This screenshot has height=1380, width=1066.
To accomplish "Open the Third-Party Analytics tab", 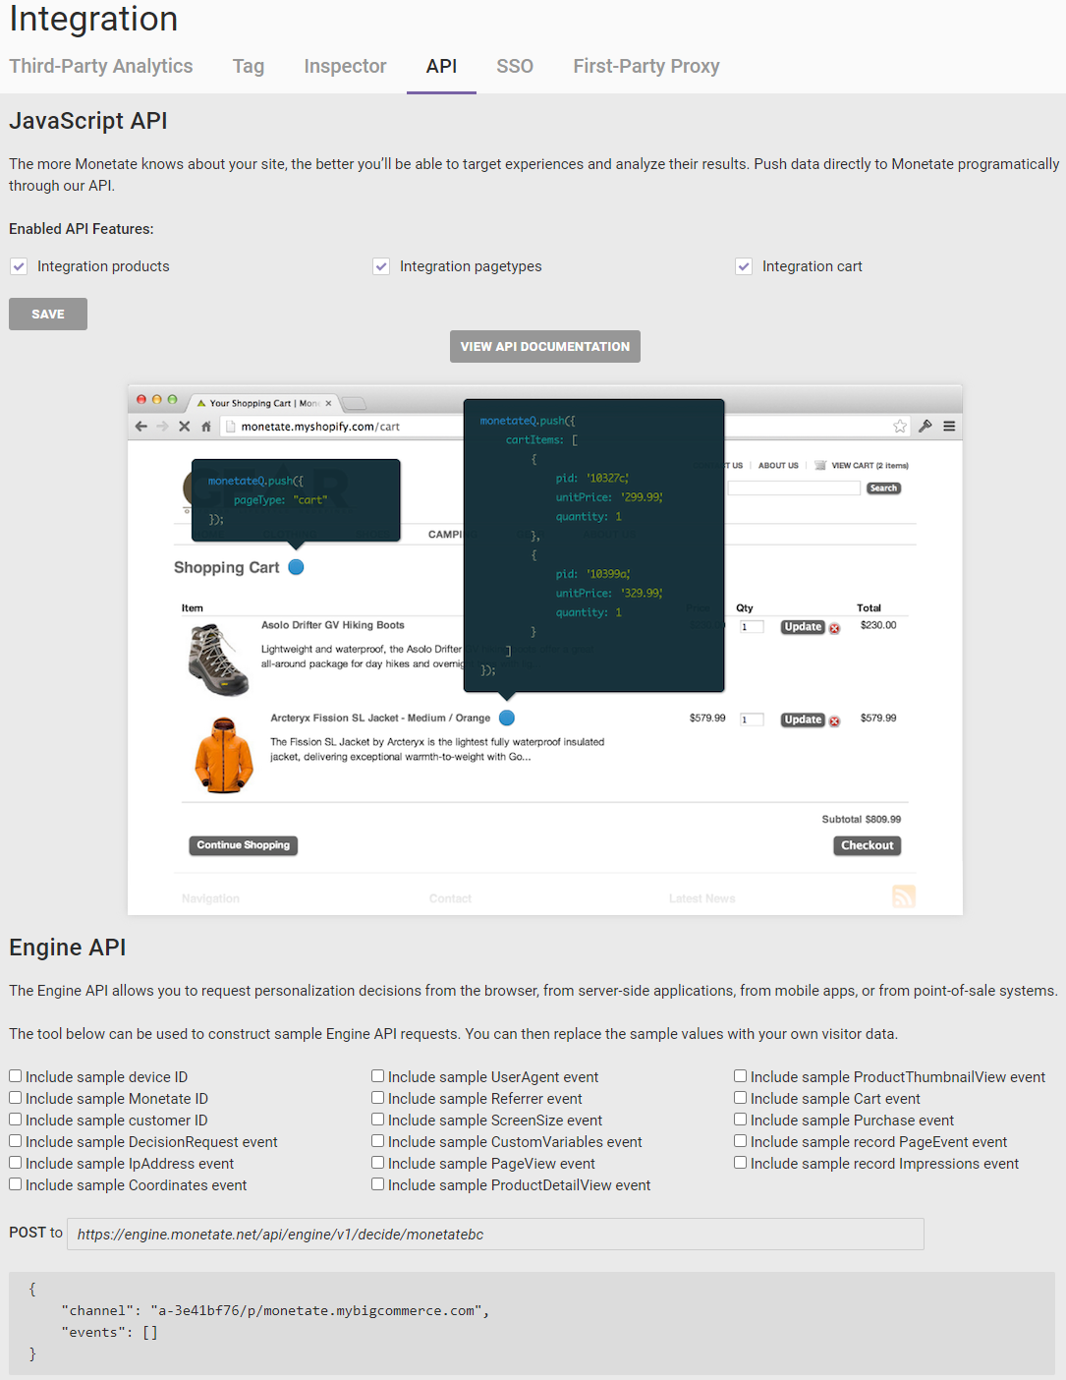I will point(101,66).
